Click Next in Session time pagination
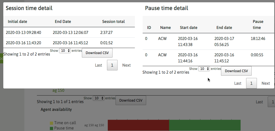 click(126, 65)
